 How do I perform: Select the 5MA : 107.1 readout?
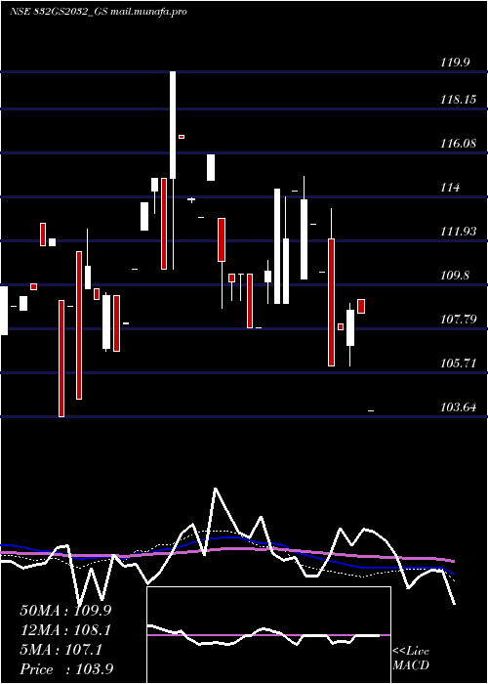coord(61,650)
